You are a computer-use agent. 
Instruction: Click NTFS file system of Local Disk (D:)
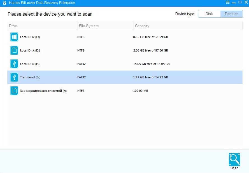pyautogui.click(x=81, y=50)
